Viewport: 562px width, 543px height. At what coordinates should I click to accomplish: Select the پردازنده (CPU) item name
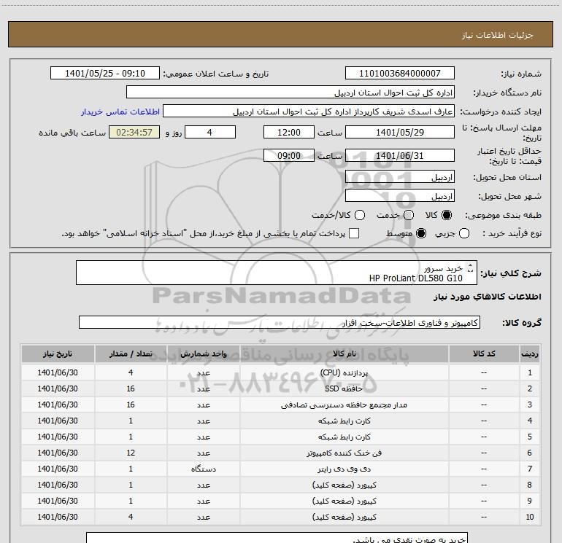344,372
